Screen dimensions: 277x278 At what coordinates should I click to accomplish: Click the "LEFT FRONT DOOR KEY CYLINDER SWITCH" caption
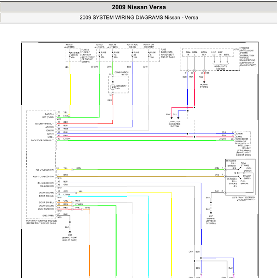[x=244, y=198]
